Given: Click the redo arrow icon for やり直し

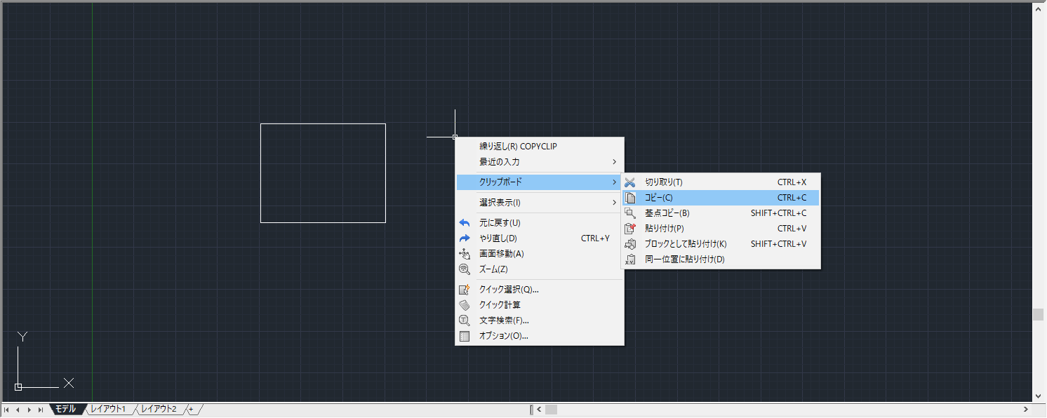Looking at the screenshot, I should [464, 238].
